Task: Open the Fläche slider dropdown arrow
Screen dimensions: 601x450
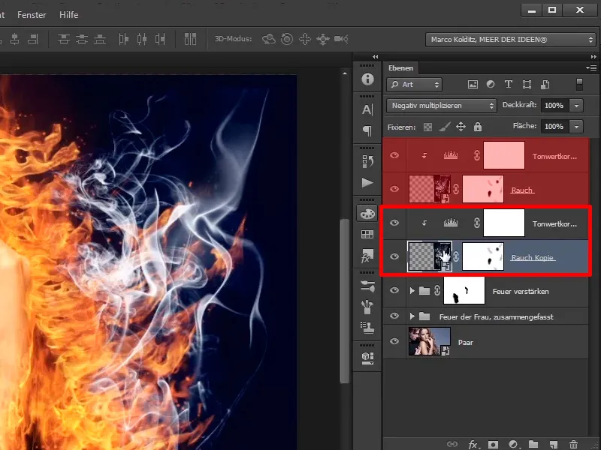Action: 576,126
